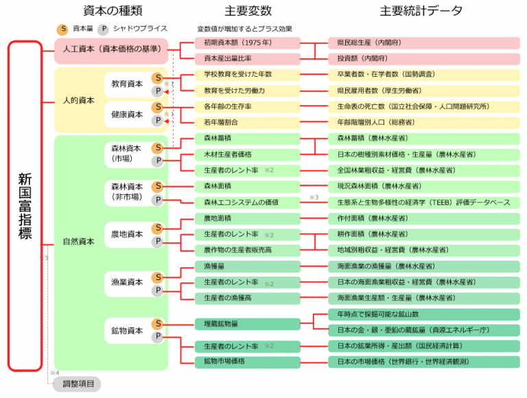
Task: Select the 年時点で採掘可能な鉱山数 box
Action: pyautogui.click(x=424, y=315)
